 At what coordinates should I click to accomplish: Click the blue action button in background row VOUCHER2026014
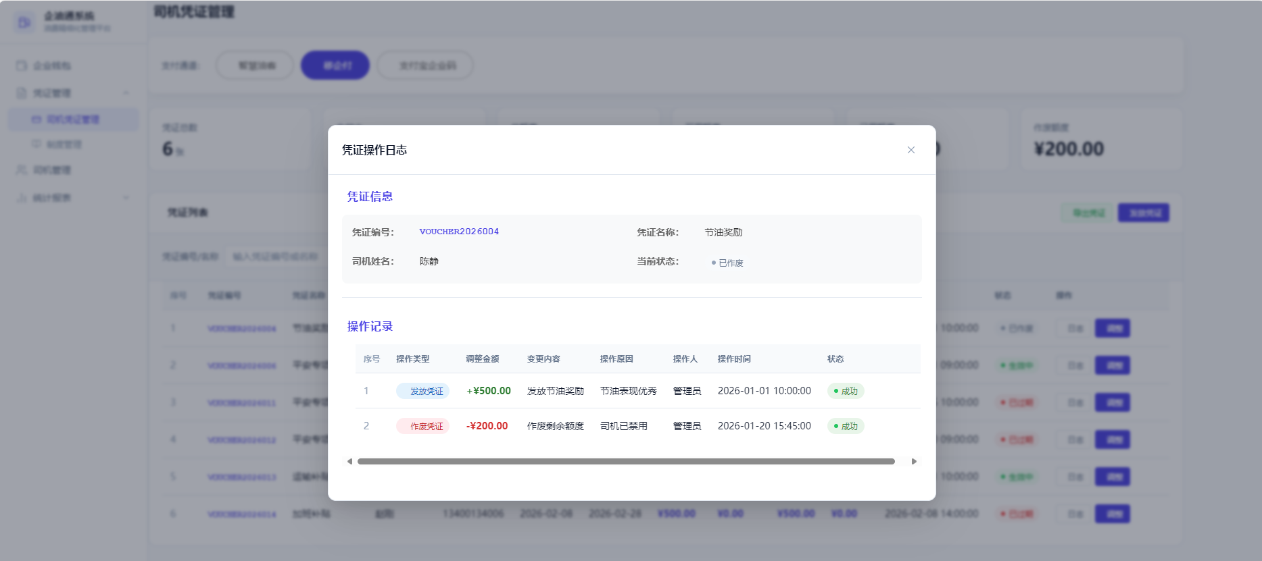coord(1113,514)
